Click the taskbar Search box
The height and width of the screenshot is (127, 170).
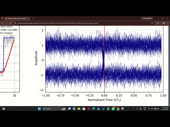pyautogui.click(x=54, y=109)
